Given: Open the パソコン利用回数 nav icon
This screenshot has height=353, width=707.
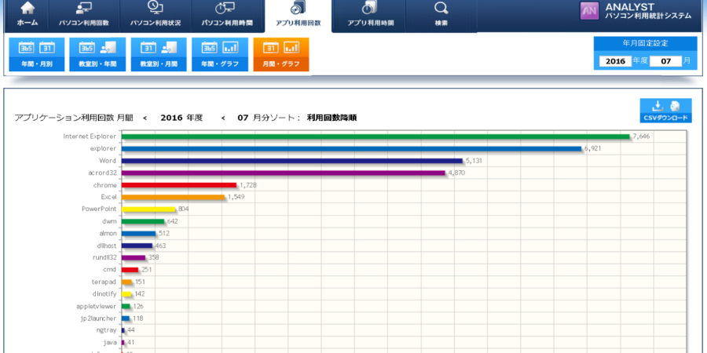Looking at the screenshot, I should (x=84, y=9).
